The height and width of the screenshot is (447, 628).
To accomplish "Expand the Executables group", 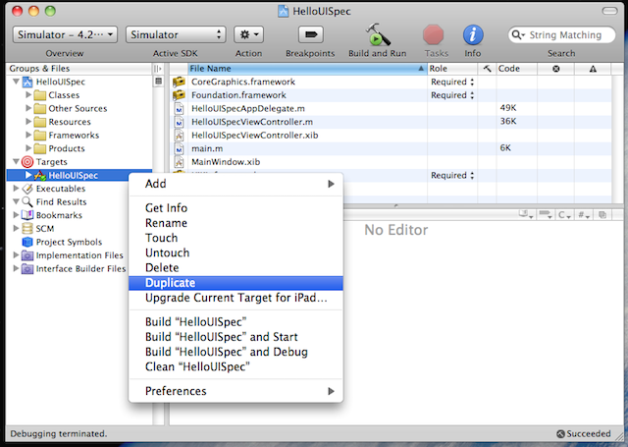I will (x=16, y=189).
